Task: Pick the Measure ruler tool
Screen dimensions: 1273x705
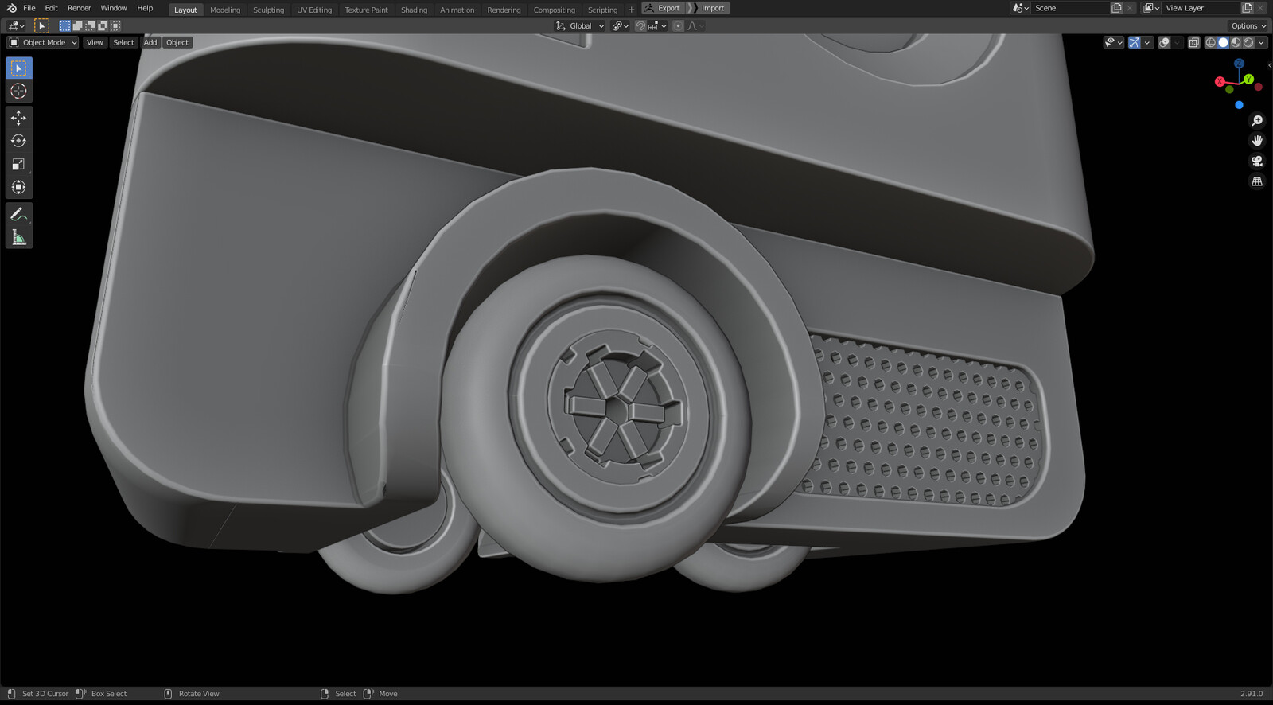Action: (19, 237)
